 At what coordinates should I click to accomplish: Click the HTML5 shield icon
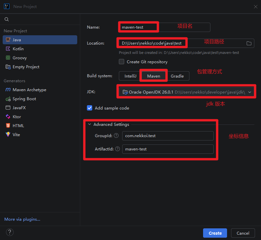point(8,125)
